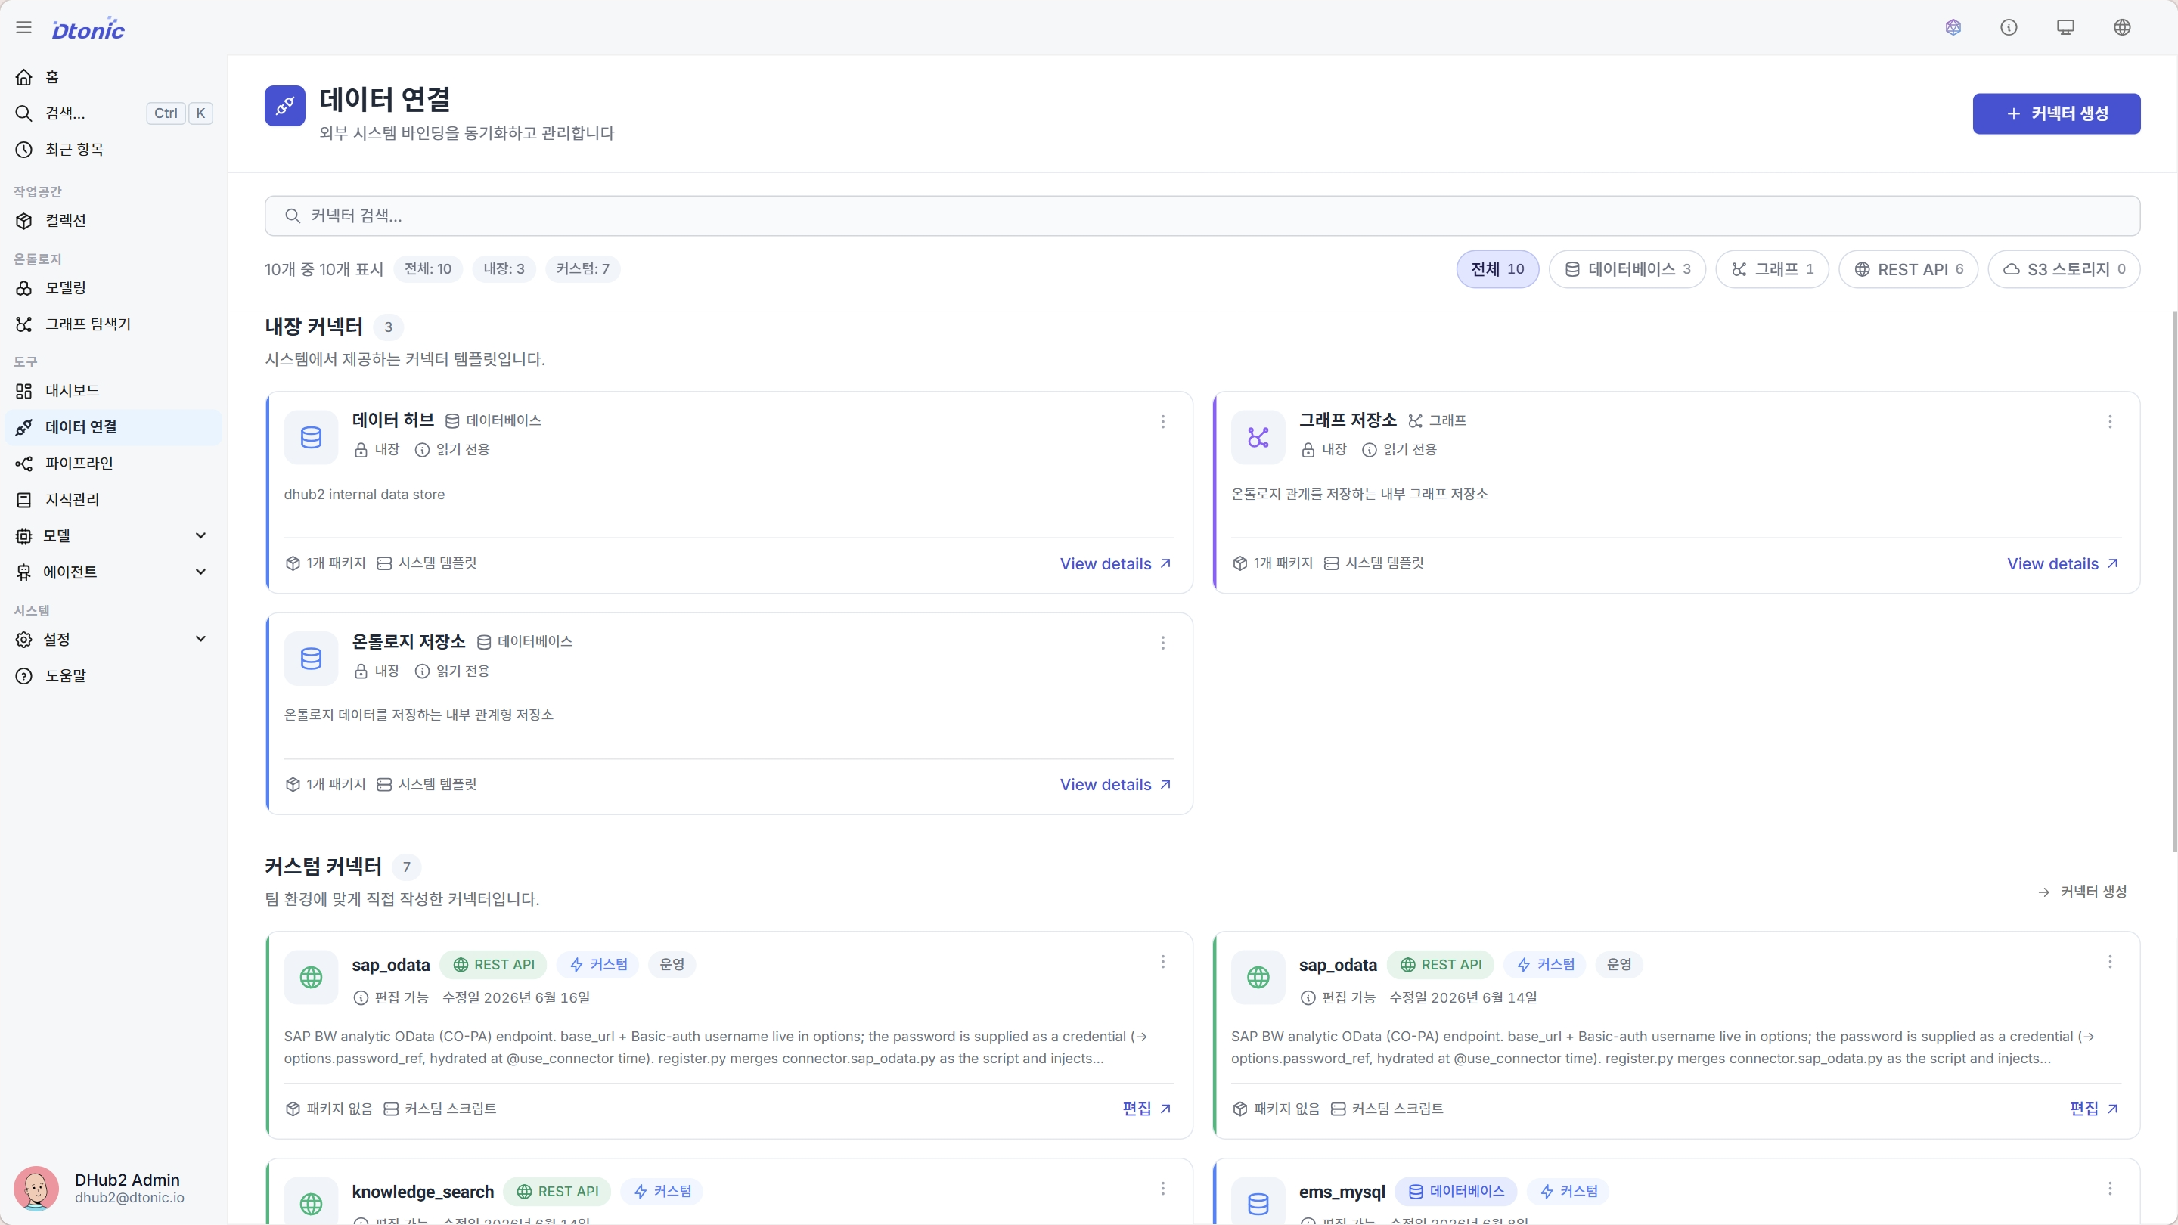The height and width of the screenshot is (1225, 2178).
Task: Open more options for knowledge_search card
Action: point(1162,1189)
